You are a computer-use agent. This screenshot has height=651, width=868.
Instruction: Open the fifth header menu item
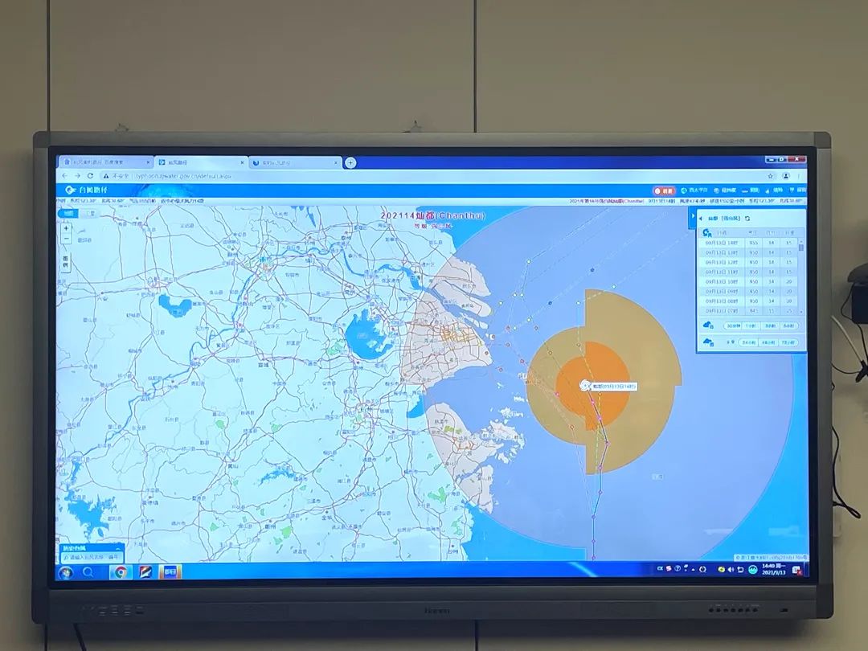pos(775,190)
